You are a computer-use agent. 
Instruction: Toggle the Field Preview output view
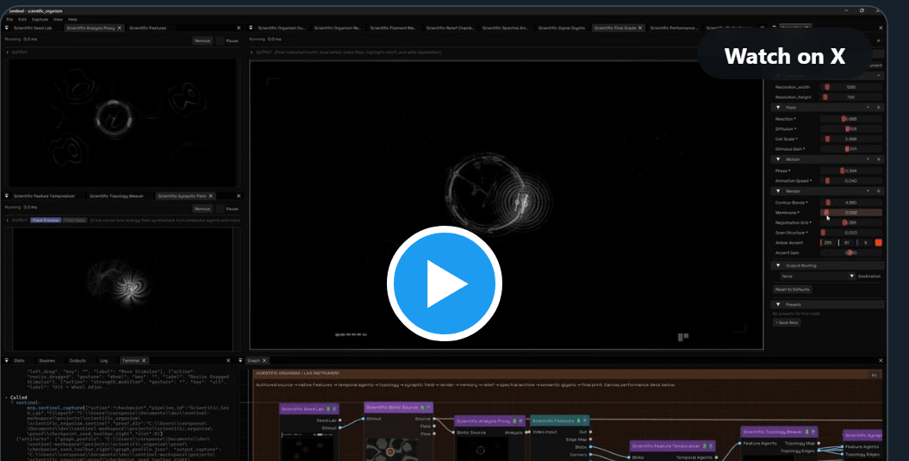(x=46, y=221)
